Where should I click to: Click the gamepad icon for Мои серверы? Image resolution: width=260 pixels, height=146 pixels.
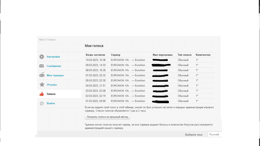[x=42, y=75]
